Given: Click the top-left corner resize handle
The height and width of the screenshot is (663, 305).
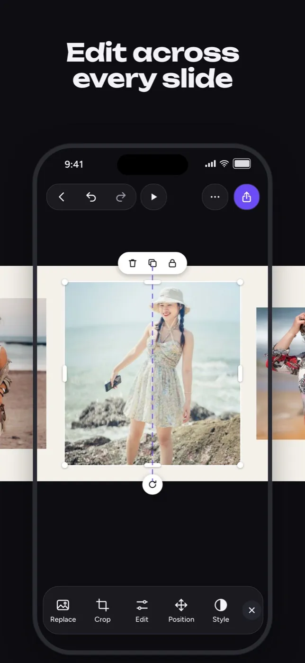Looking at the screenshot, I should (x=65, y=282).
